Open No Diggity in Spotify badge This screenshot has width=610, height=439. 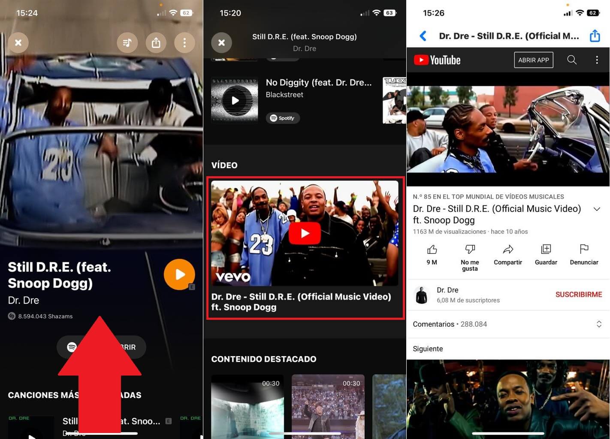(x=283, y=118)
